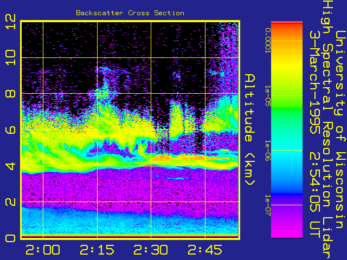
Task: Click the 8 km altitude axis label
Action: 10,93
